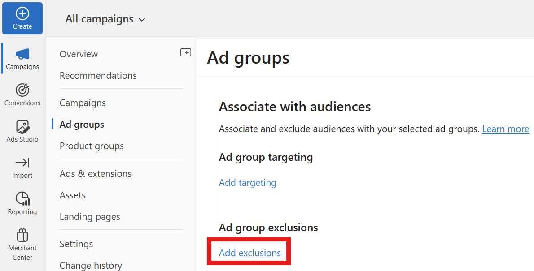The height and width of the screenshot is (271, 534).
Task: Select Ads & extensions menu item
Action: (95, 174)
